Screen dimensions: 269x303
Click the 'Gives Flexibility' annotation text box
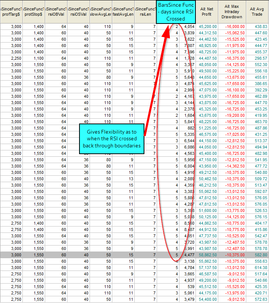pos(114,139)
